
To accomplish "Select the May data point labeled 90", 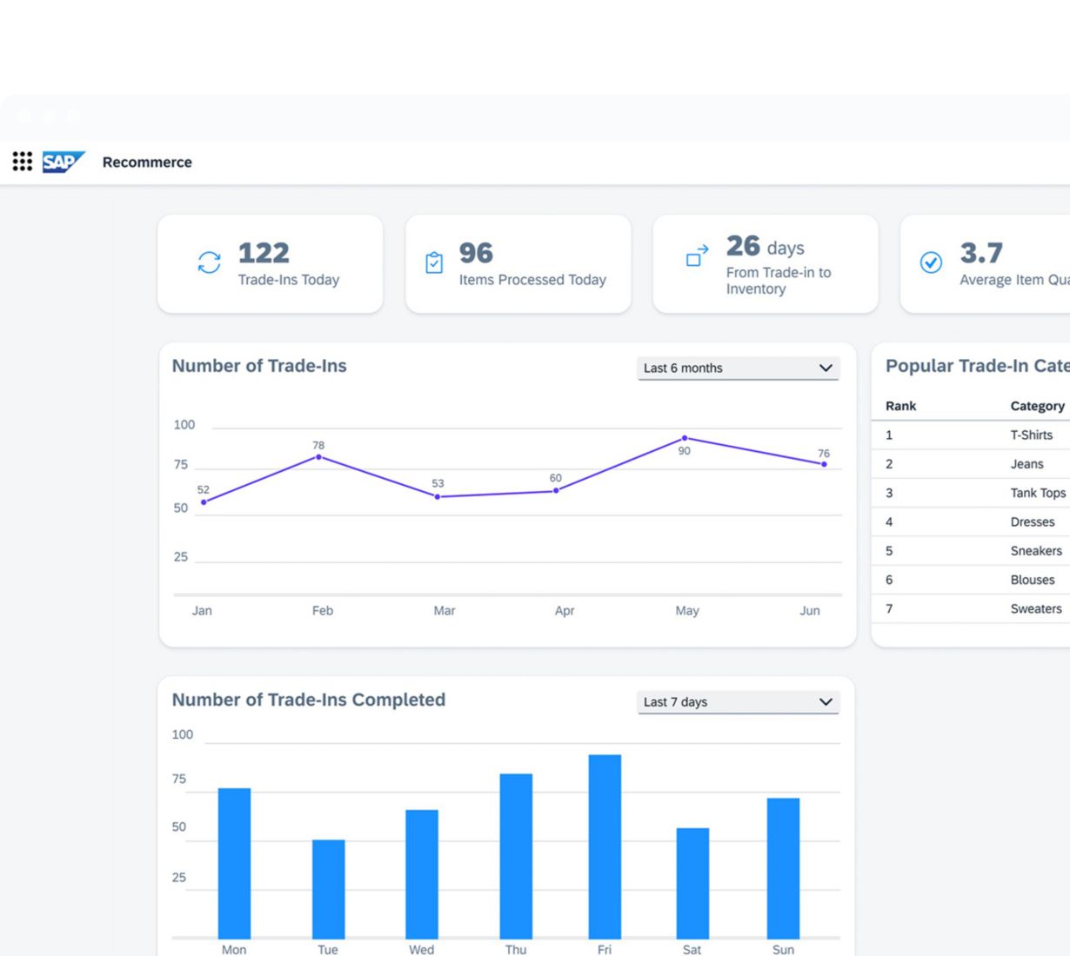I will (685, 438).
